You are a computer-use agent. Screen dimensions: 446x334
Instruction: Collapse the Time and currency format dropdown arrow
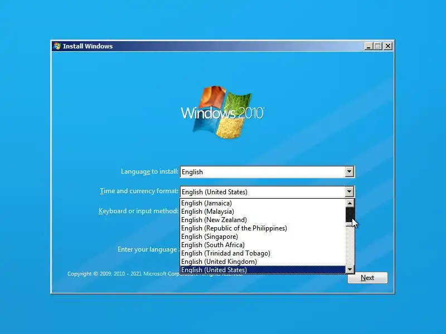pos(350,191)
